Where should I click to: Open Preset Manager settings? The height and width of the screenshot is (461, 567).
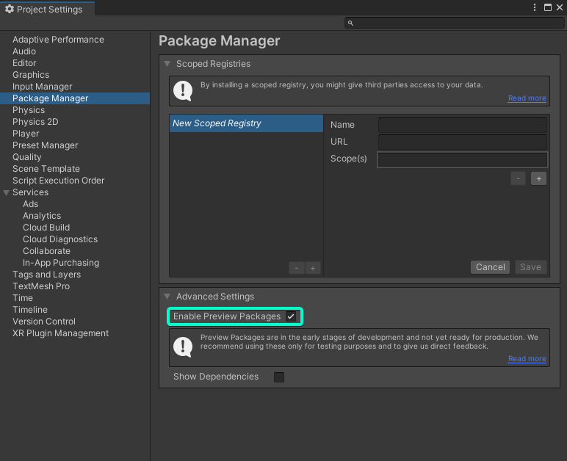coord(46,145)
